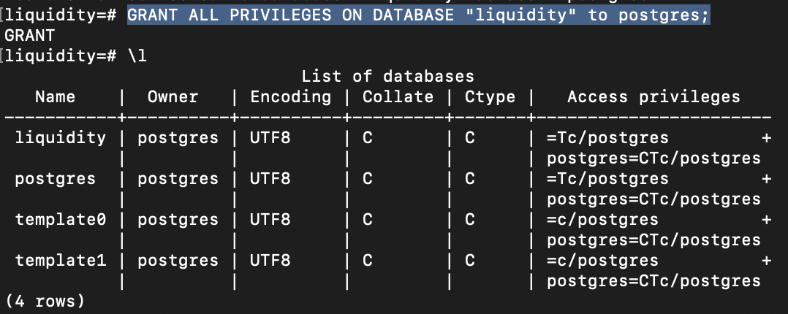Screen dimensions: 788x314
Task: Click the 'Name' column header
Action: (55, 96)
